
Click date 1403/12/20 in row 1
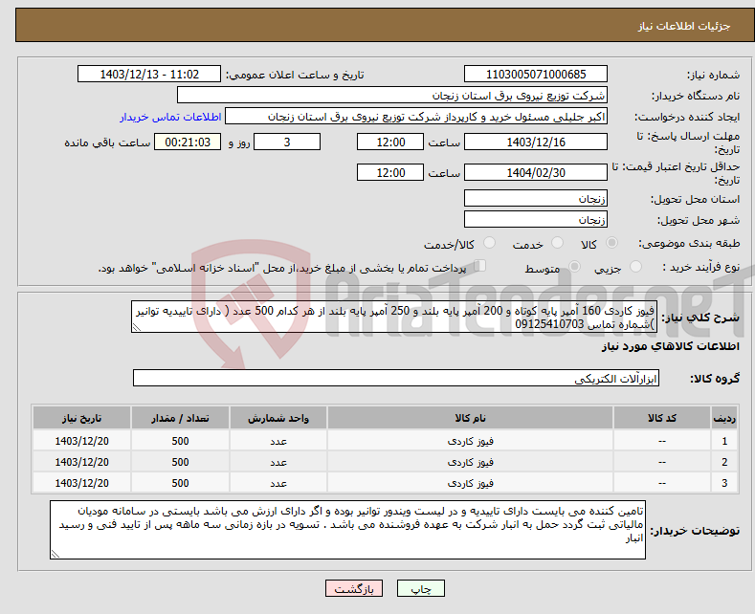pyautogui.click(x=82, y=441)
